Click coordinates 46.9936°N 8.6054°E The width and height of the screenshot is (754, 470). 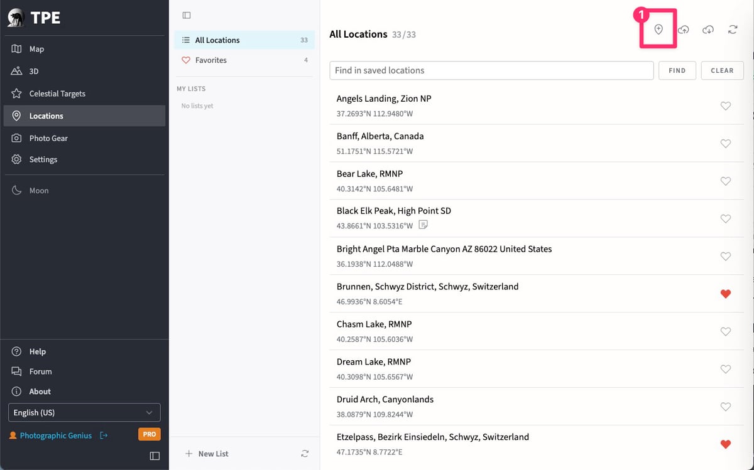coord(369,302)
